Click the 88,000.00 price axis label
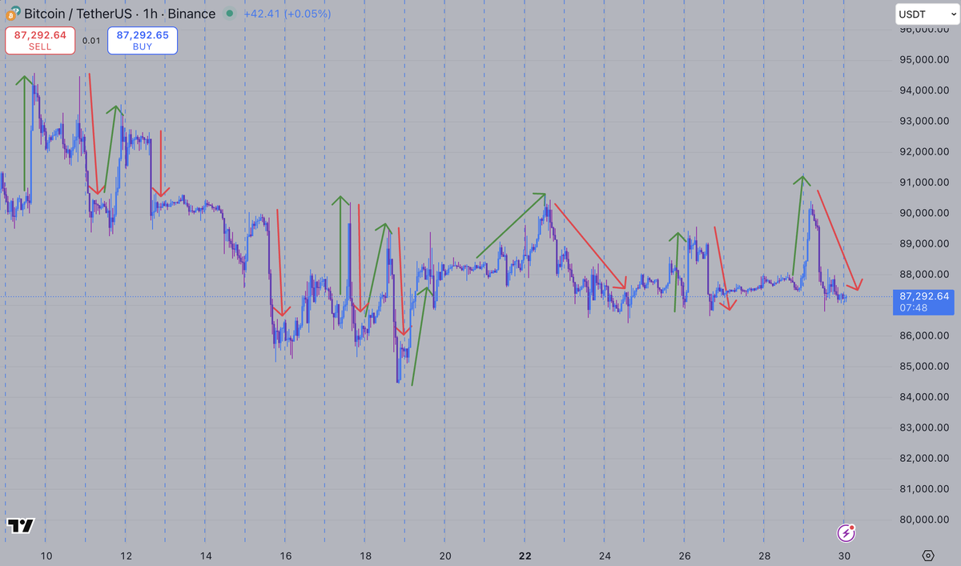The height and width of the screenshot is (566, 961). point(925,275)
